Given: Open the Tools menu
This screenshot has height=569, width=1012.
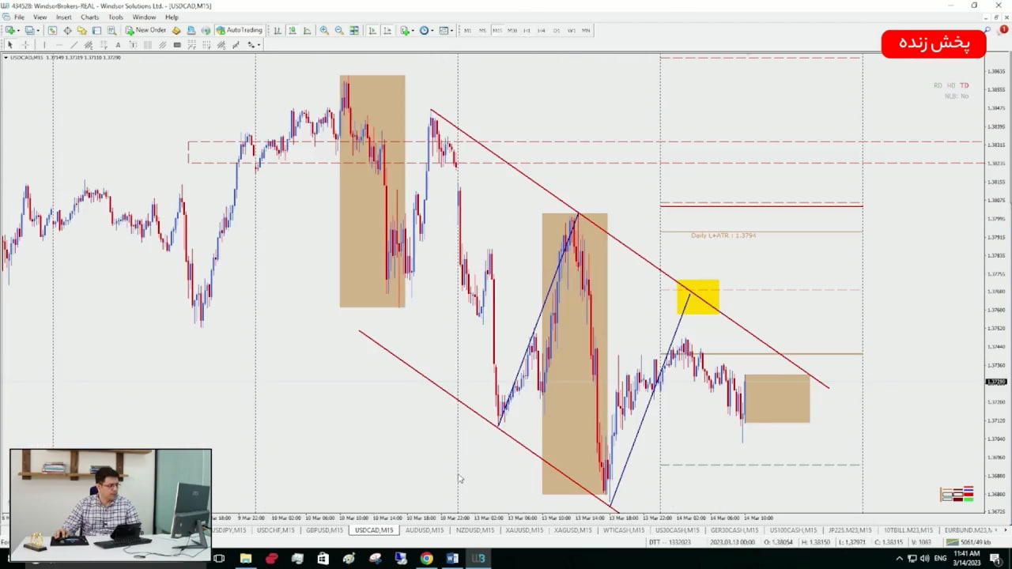Looking at the screenshot, I should click(115, 17).
